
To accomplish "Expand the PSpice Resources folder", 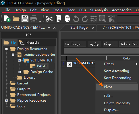I will click(6, 101).
